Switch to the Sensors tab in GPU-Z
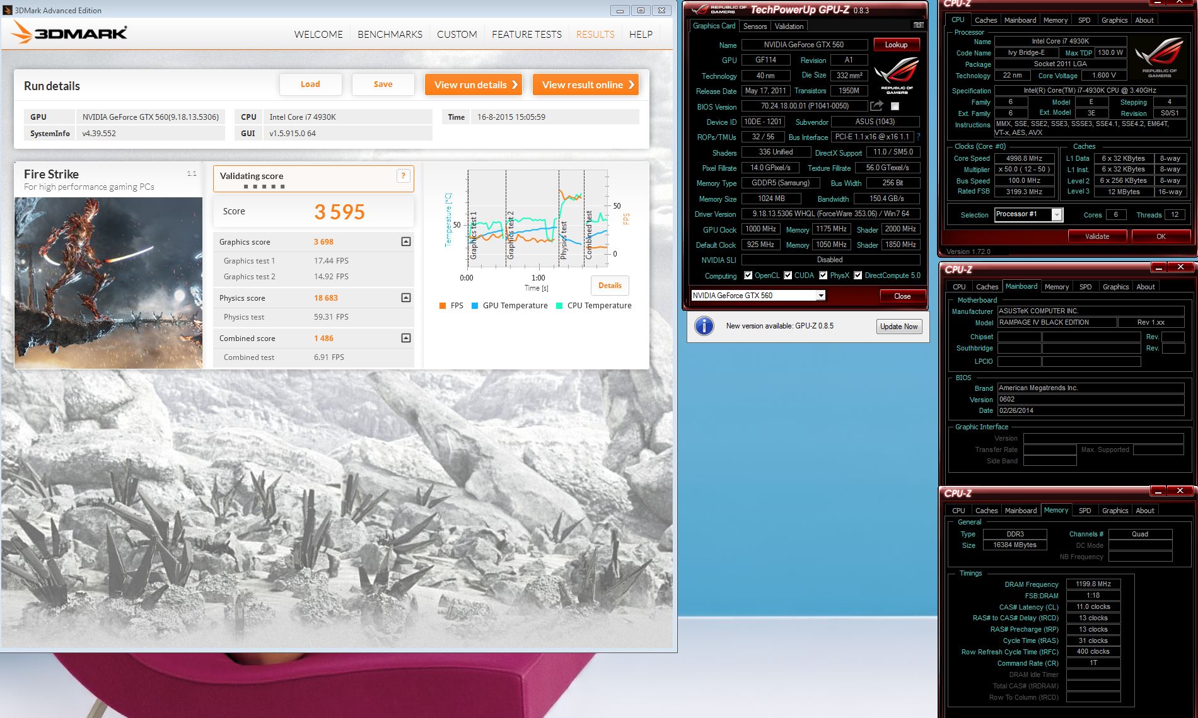The width and height of the screenshot is (1198, 718). pos(755,26)
